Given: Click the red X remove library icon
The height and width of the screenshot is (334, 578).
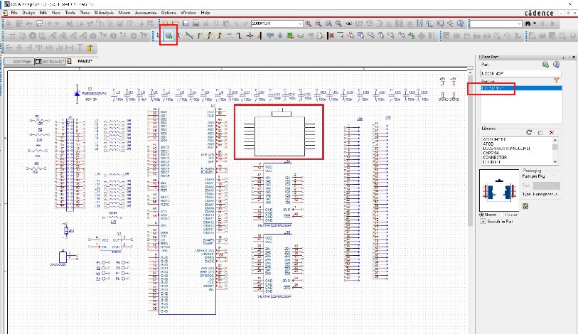Looking at the screenshot, I should point(550,132).
